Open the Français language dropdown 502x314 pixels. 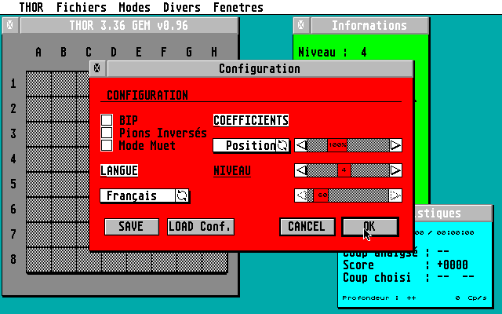(x=138, y=195)
